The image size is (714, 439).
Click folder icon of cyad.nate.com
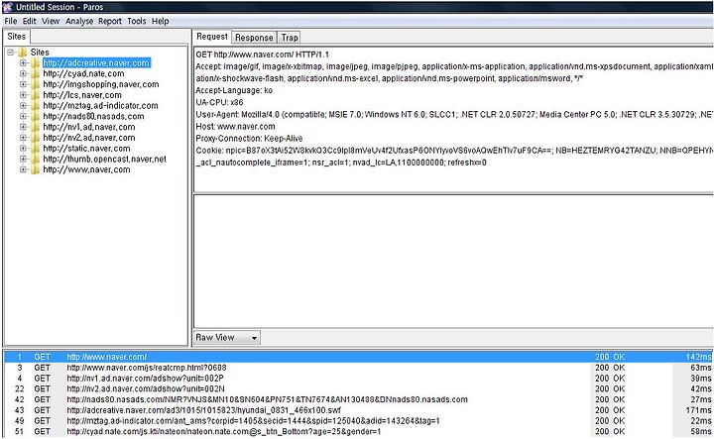pyautogui.click(x=35, y=73)
